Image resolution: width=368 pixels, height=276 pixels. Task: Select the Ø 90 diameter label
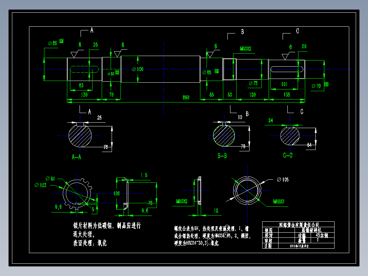point(111,74)
